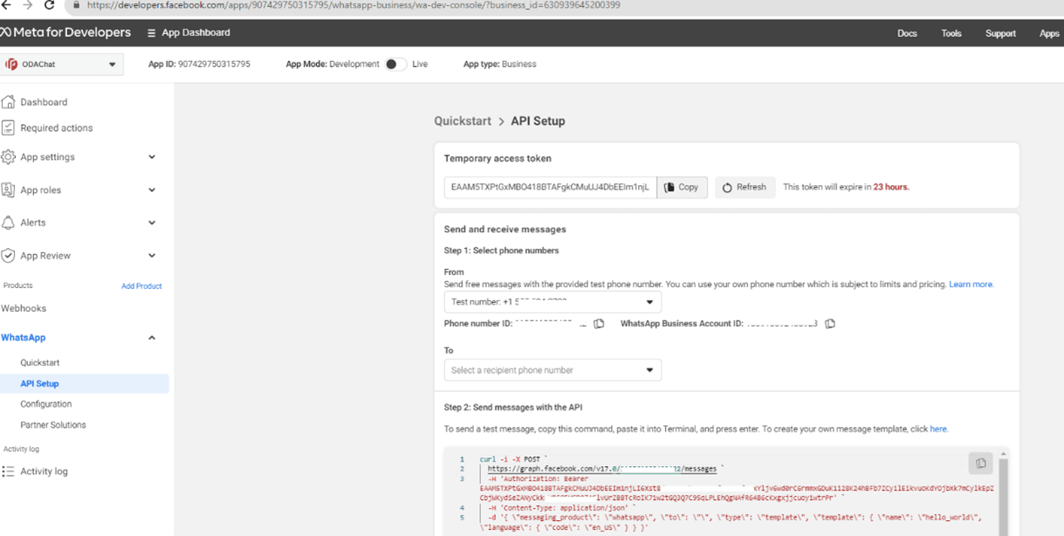This screenshot has width=1064, height=536.
Task: Open the hamburger menu beside App Dashboard
Action: [x=151, y=33]
